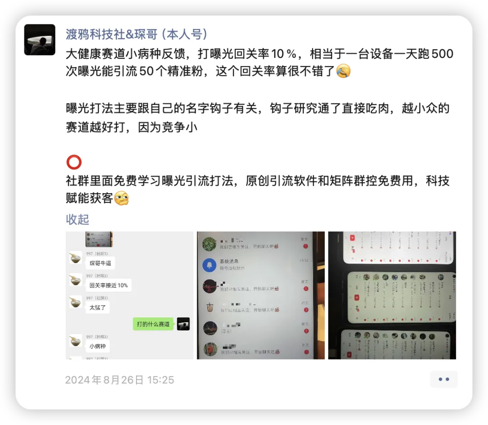Viewport: 488px width, 425px height.
Task: Collapse the post text with 收起
Action: click(77, 219)
